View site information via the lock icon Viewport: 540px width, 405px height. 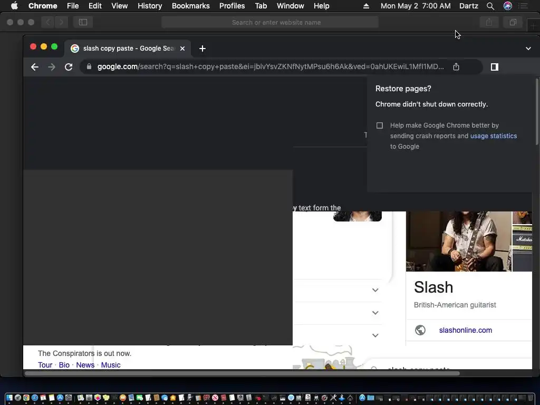(x=89, y=66)
